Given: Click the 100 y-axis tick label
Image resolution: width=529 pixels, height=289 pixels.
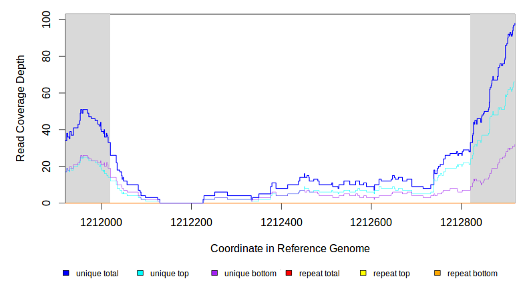Looking at the screenshot, I should tap(47, 20).
